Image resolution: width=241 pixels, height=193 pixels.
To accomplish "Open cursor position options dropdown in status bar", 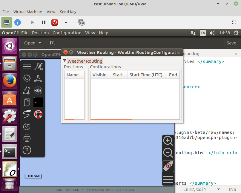I will [219, 189].
